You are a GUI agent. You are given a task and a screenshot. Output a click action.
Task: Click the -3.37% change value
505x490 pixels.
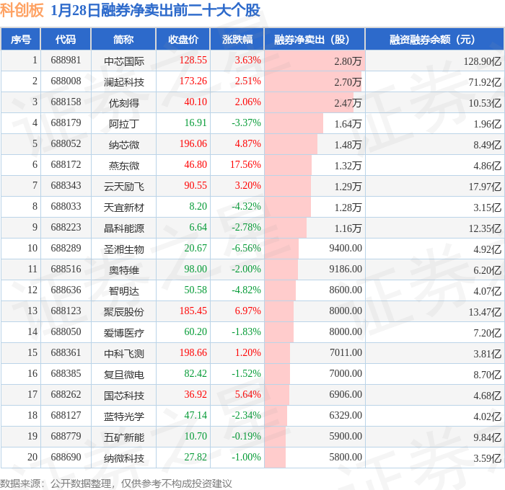[x=246, y=123]
